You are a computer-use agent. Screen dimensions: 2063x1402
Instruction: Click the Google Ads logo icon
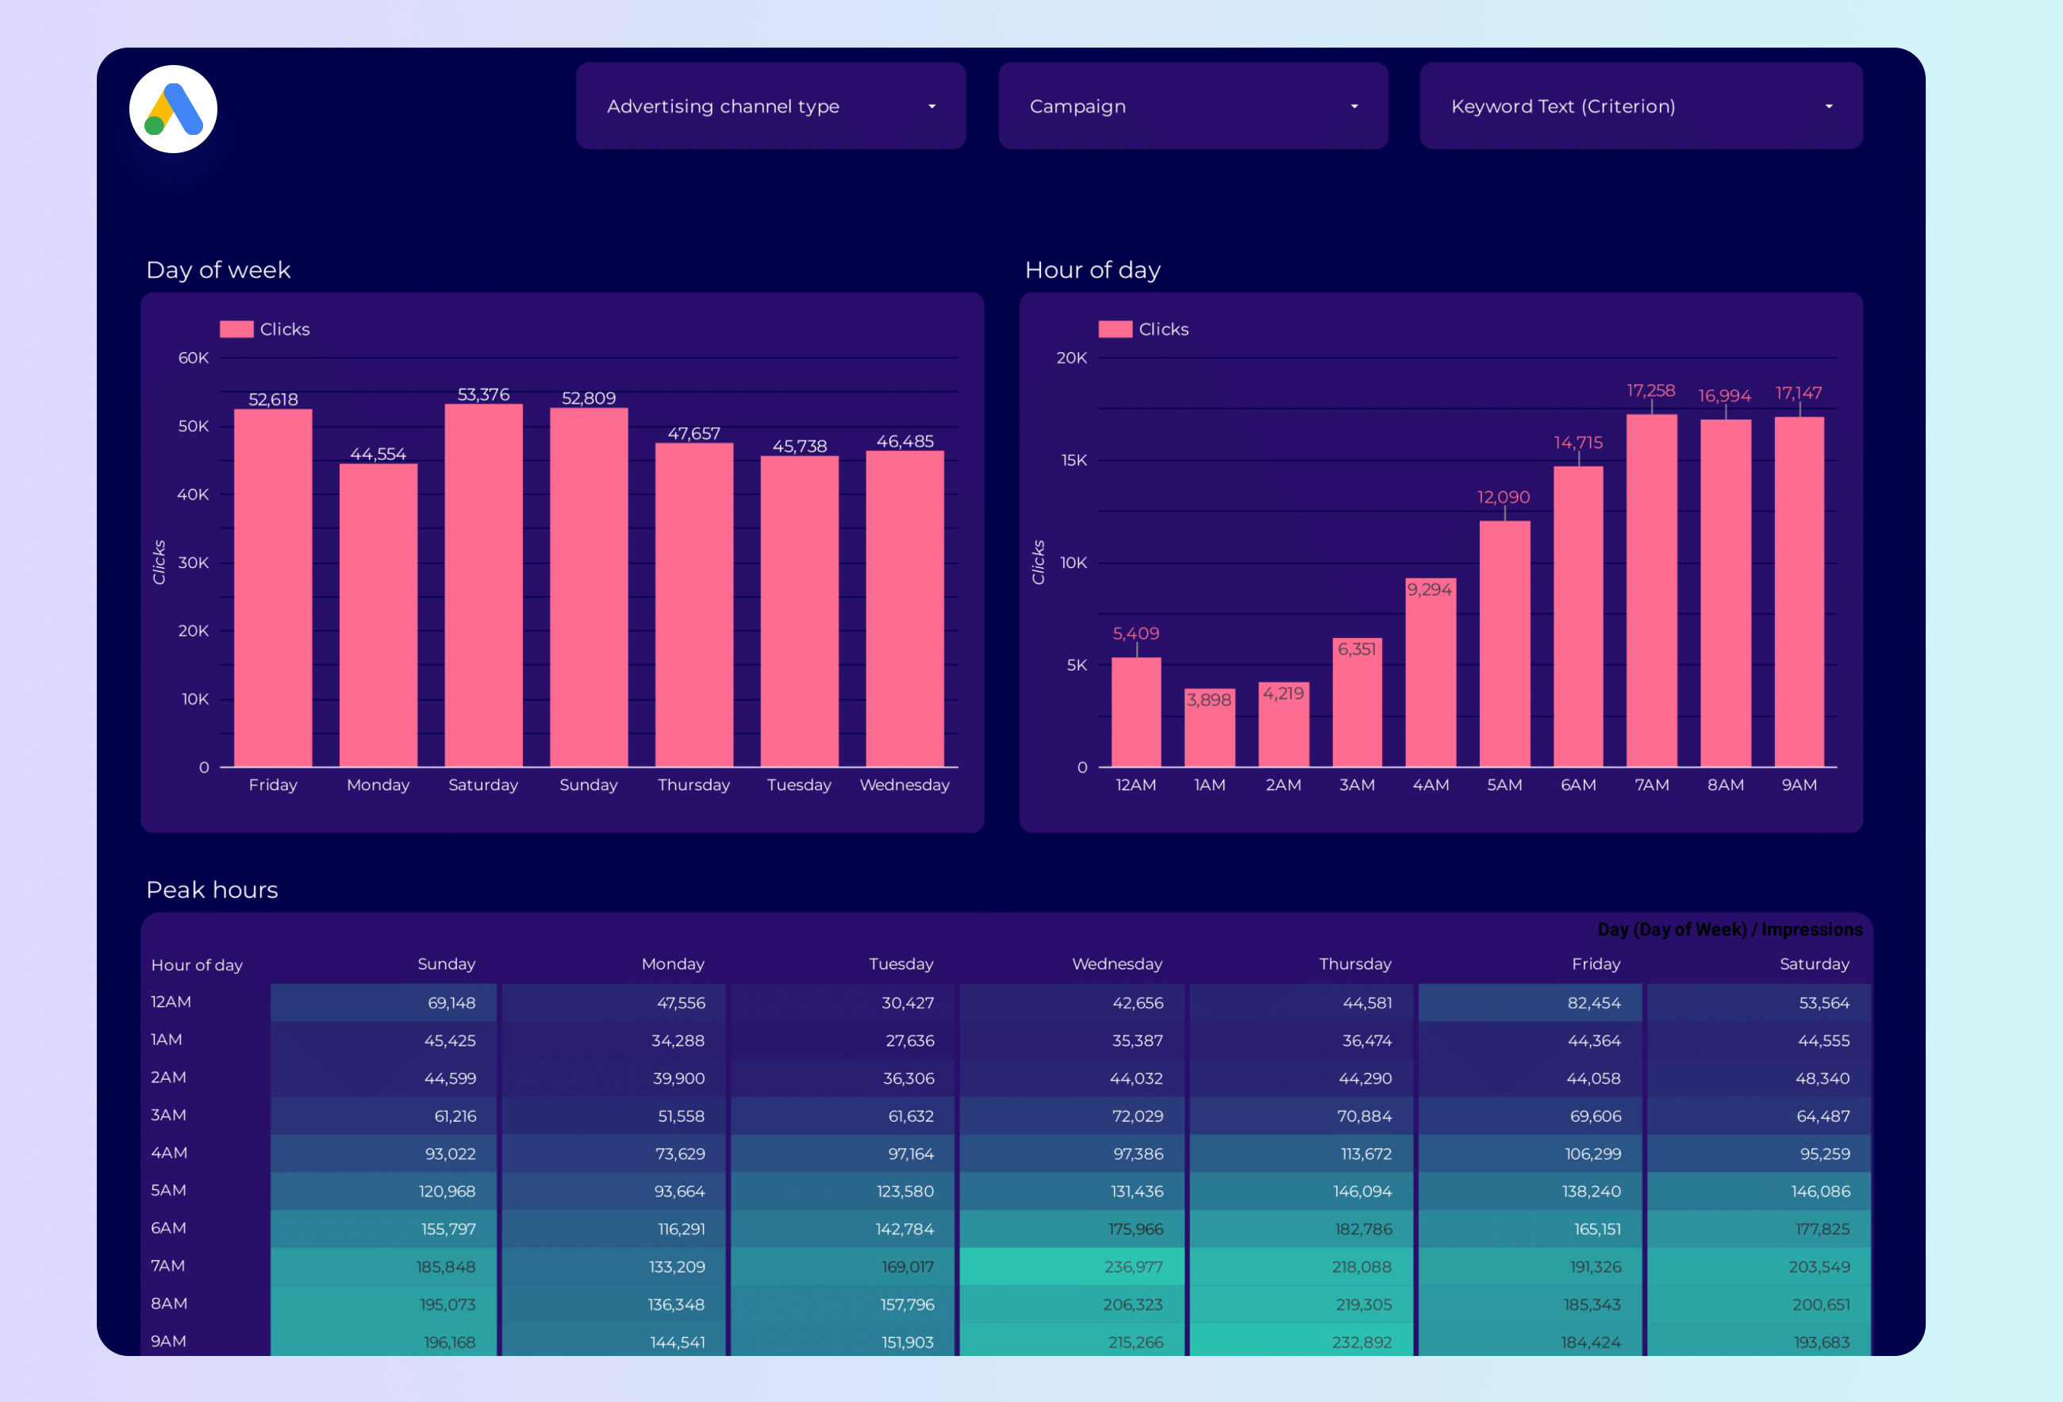(173, 109)
